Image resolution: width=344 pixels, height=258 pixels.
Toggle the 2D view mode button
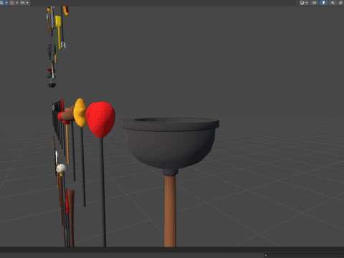[314, 3]
